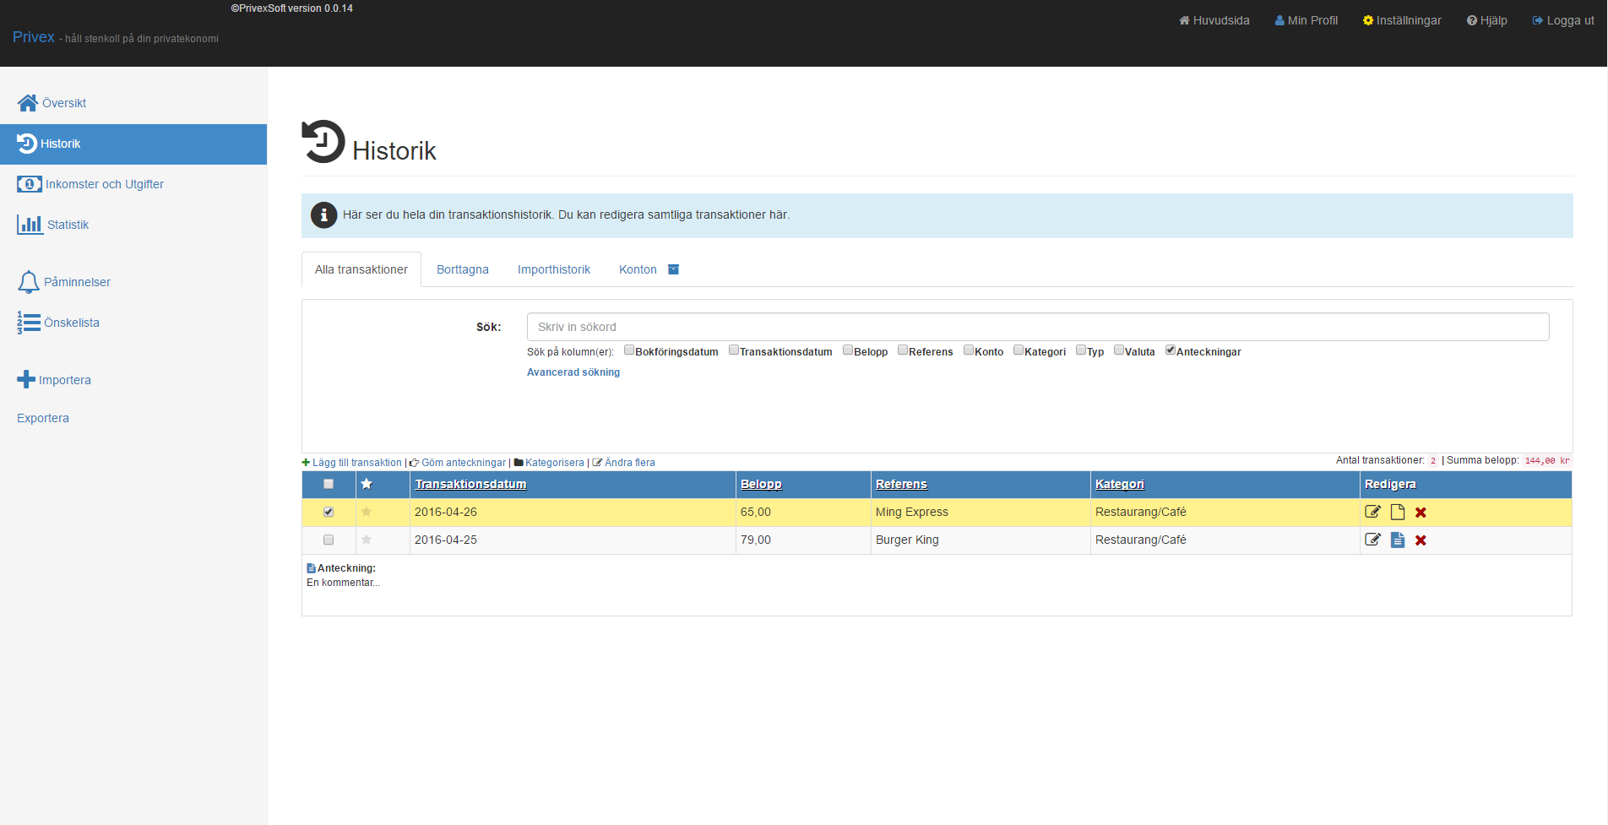Click the archive icon next to Konton tab

pyautogui.click(x=673, y=269)
